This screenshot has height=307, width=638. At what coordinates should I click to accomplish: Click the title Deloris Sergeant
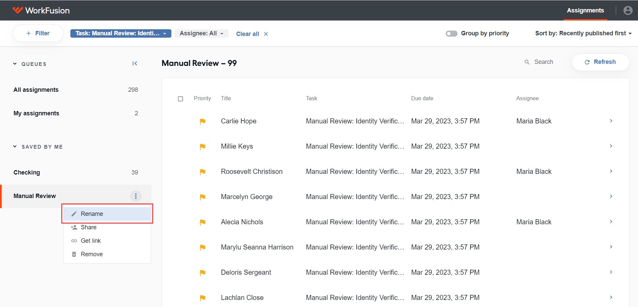246,272
